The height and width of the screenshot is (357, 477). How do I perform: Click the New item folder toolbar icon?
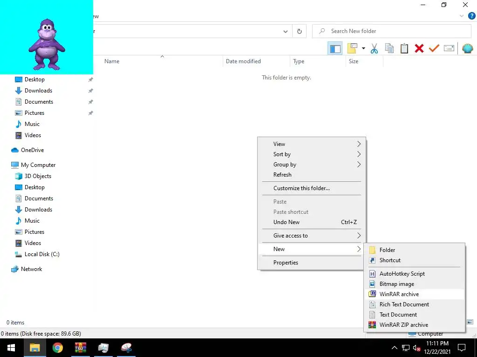pos(352,48)
